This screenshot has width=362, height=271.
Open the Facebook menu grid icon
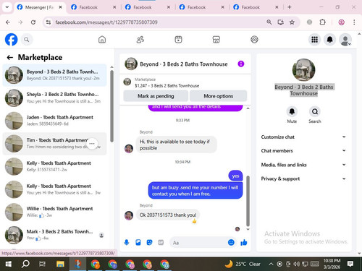[314, 40]
